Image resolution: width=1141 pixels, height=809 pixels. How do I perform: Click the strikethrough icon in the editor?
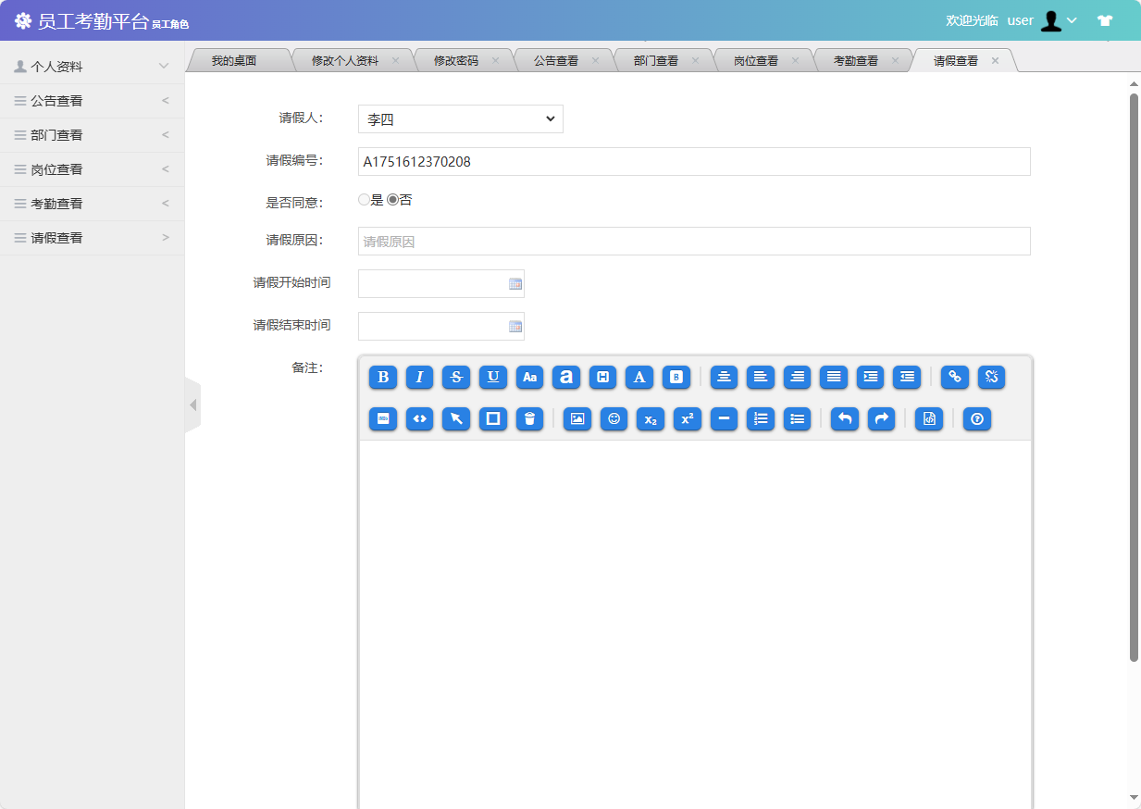456,377
